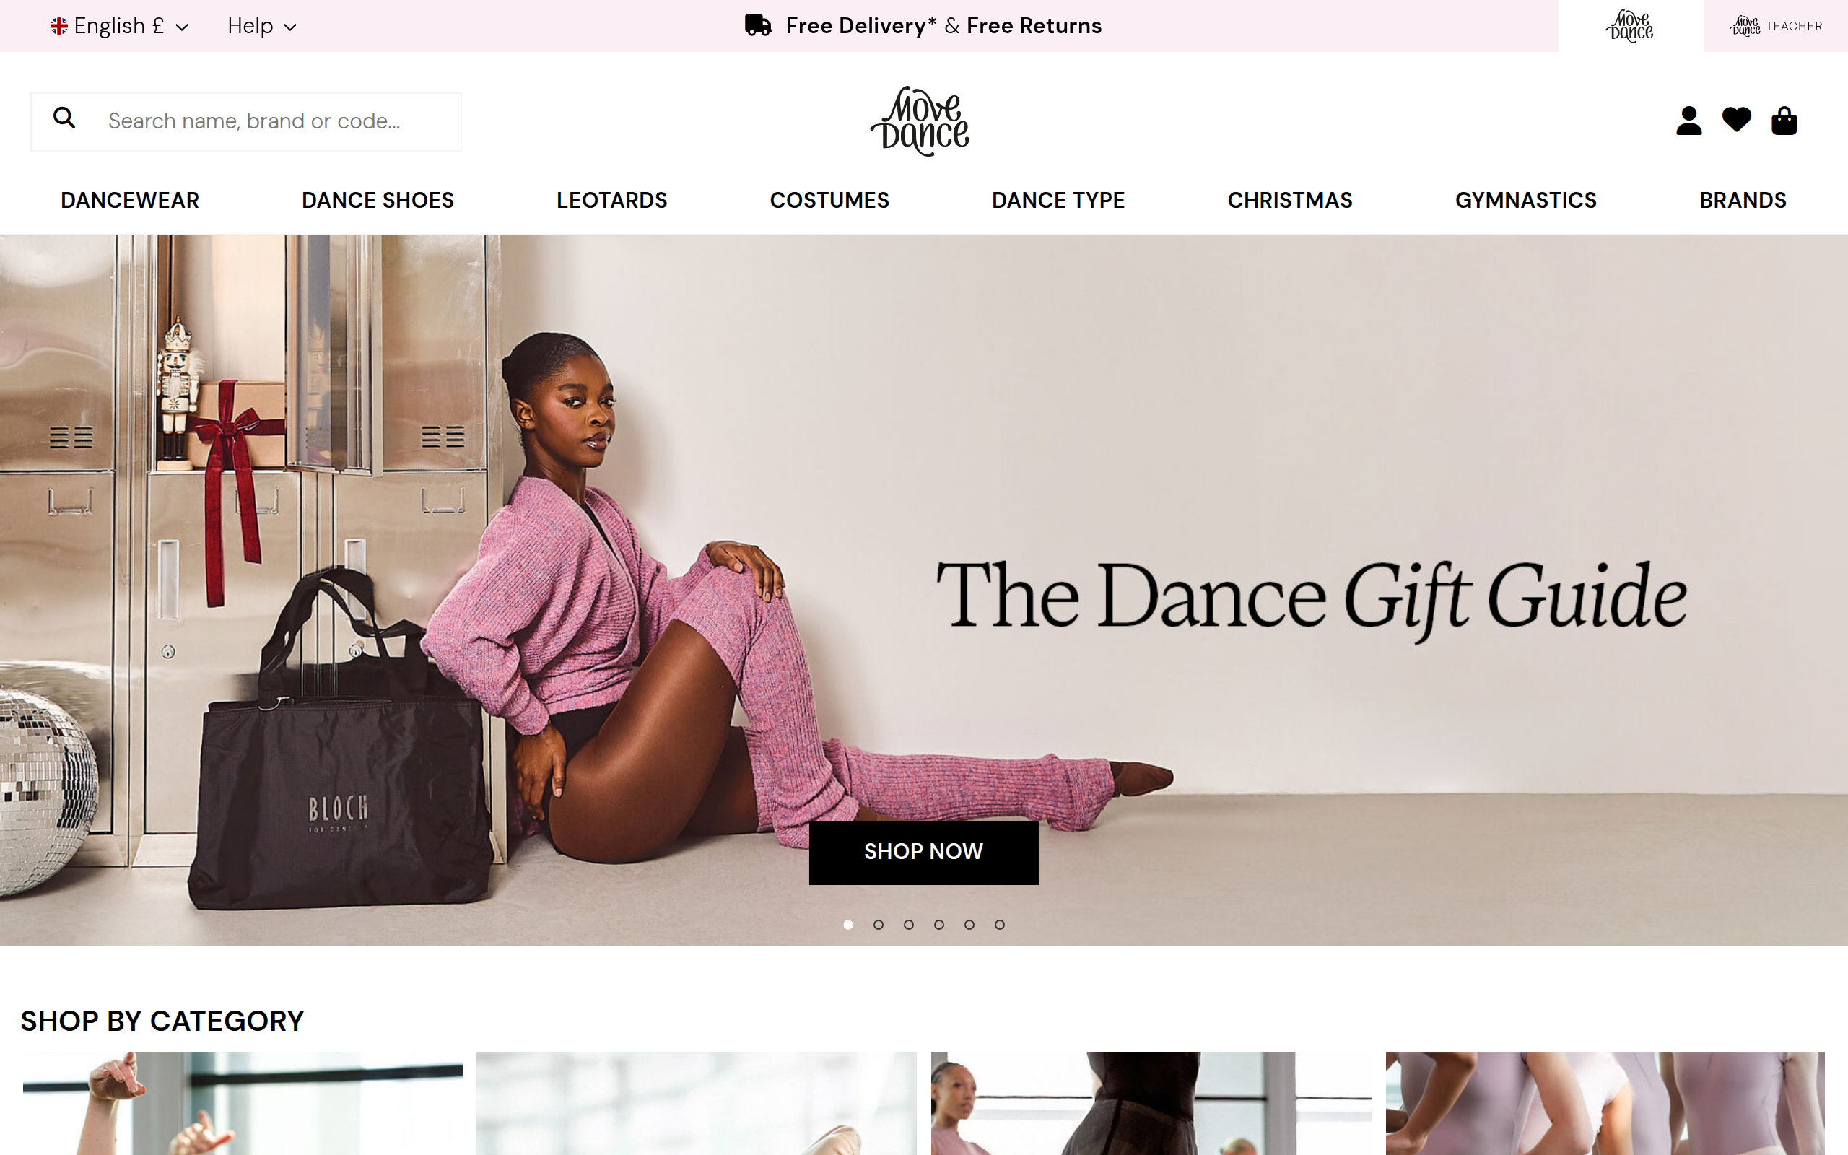Open the Brands menu
The height and width of the screenshot is (1155, 1848).
point(1743,200)
